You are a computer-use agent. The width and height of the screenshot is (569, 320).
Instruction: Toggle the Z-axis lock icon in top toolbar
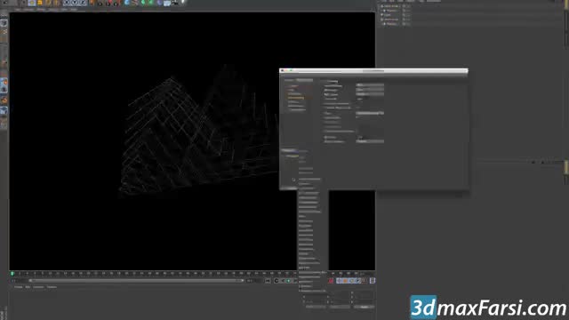tap(83, 3)
